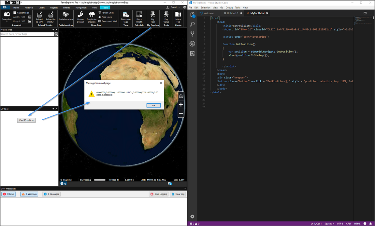Toggle the 0 Warnings filter
Screen dimensions: 375x226
29,194
